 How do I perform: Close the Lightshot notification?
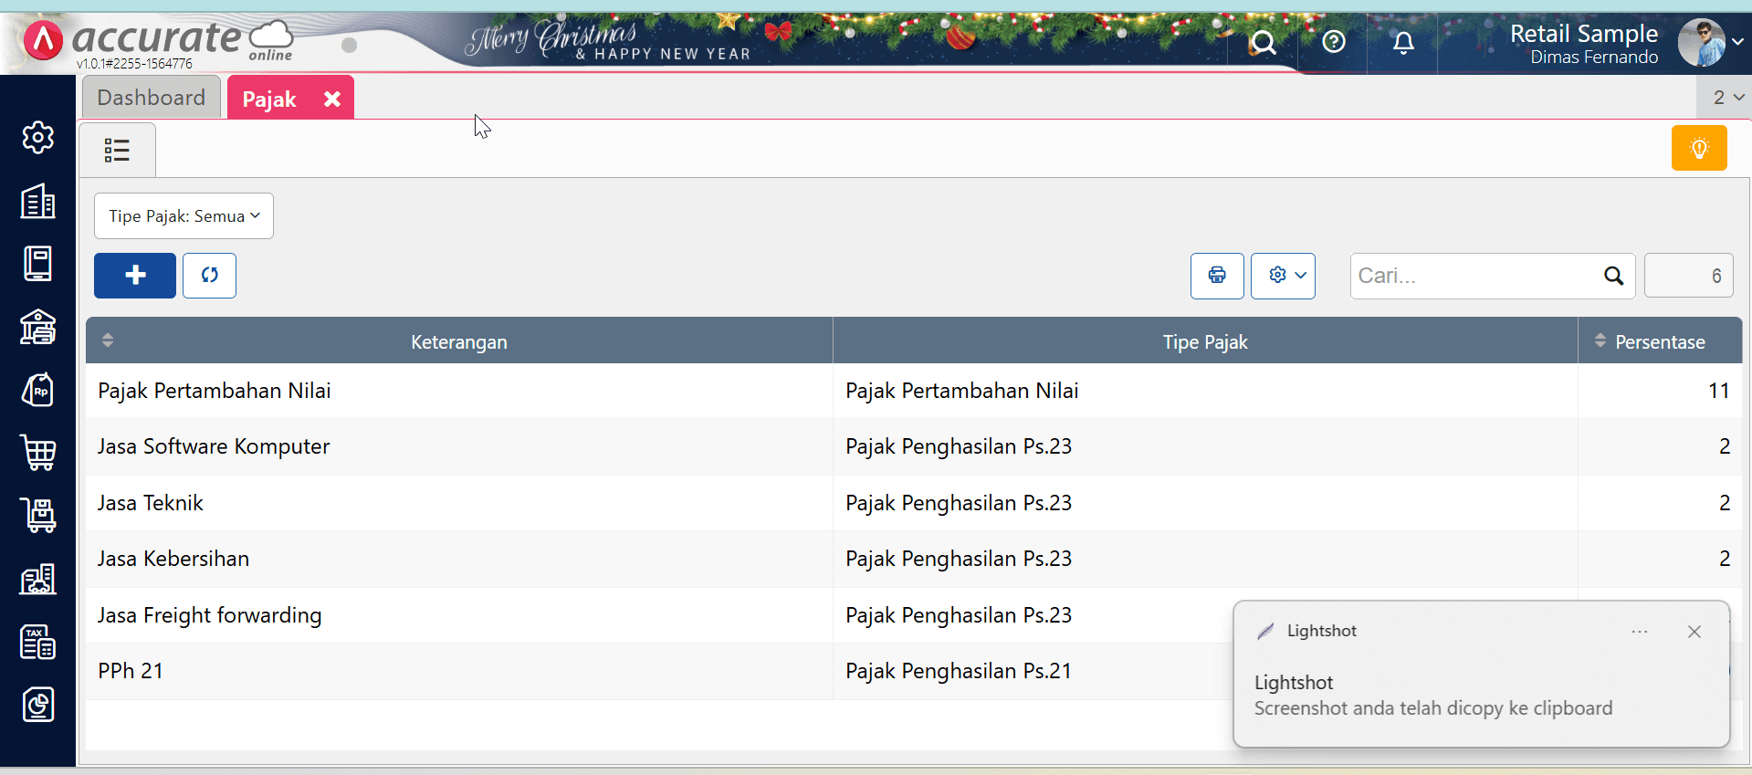[x=1694, y=632]
